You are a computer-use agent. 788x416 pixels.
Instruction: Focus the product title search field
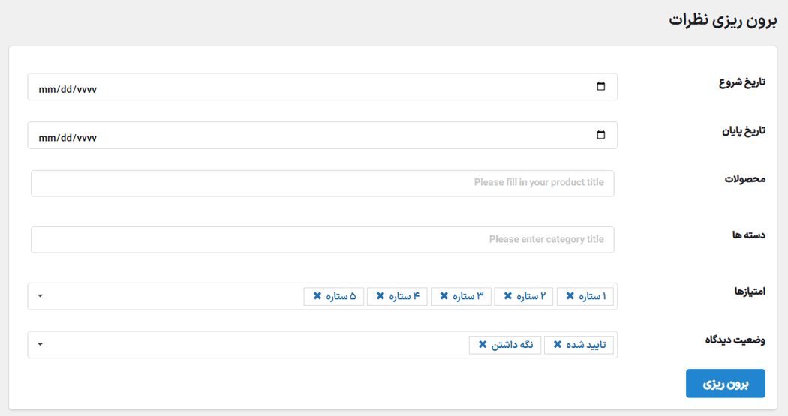(323, 184)
